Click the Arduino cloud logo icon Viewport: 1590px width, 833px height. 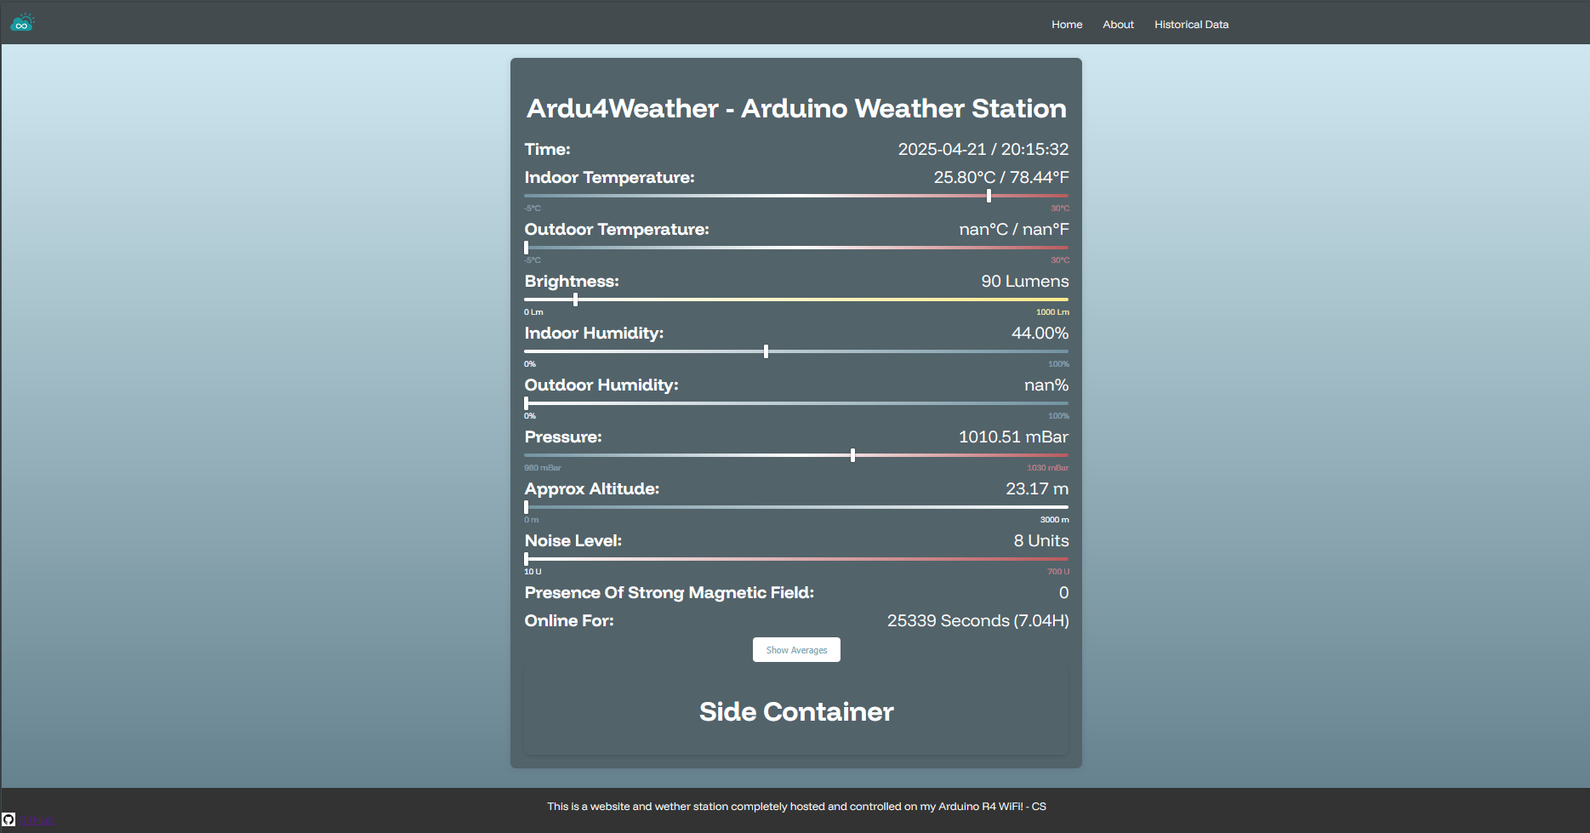tap(22, 23)
